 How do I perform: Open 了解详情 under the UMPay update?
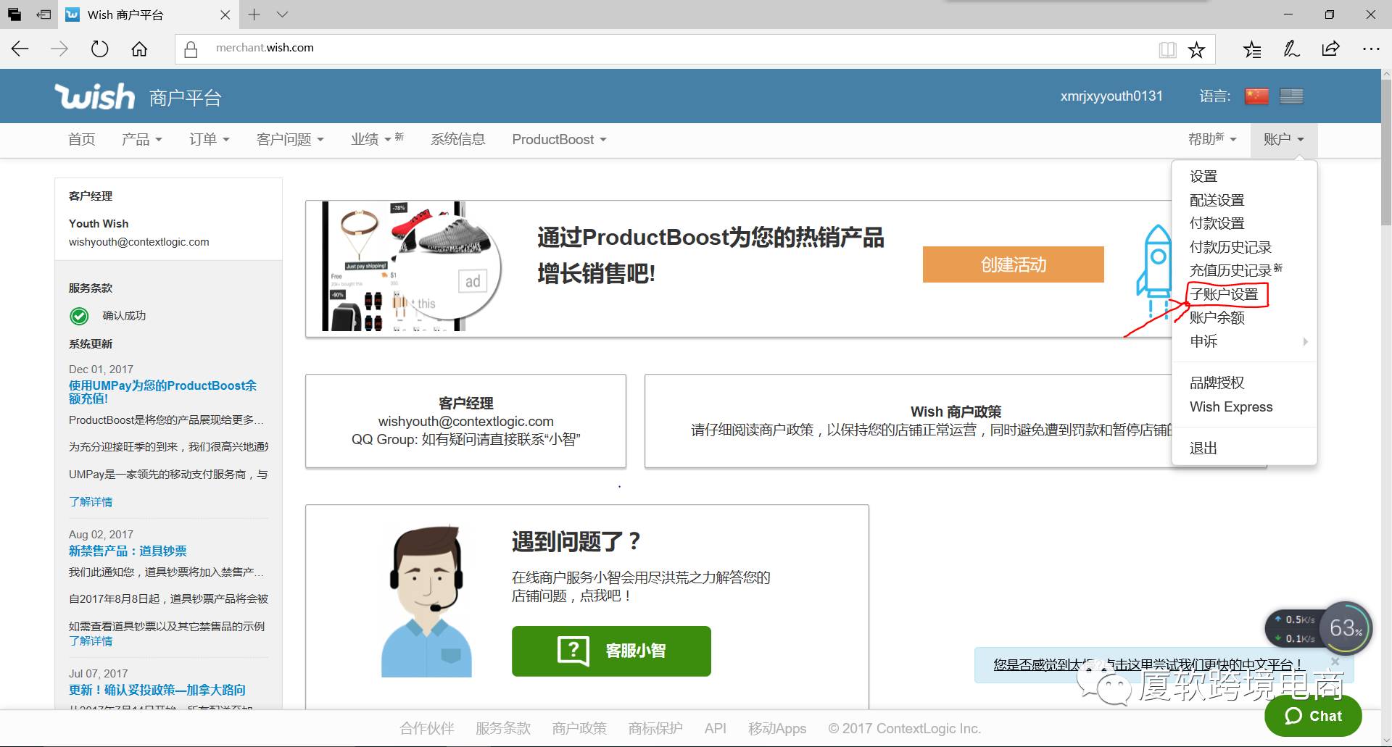coord(91,501)
